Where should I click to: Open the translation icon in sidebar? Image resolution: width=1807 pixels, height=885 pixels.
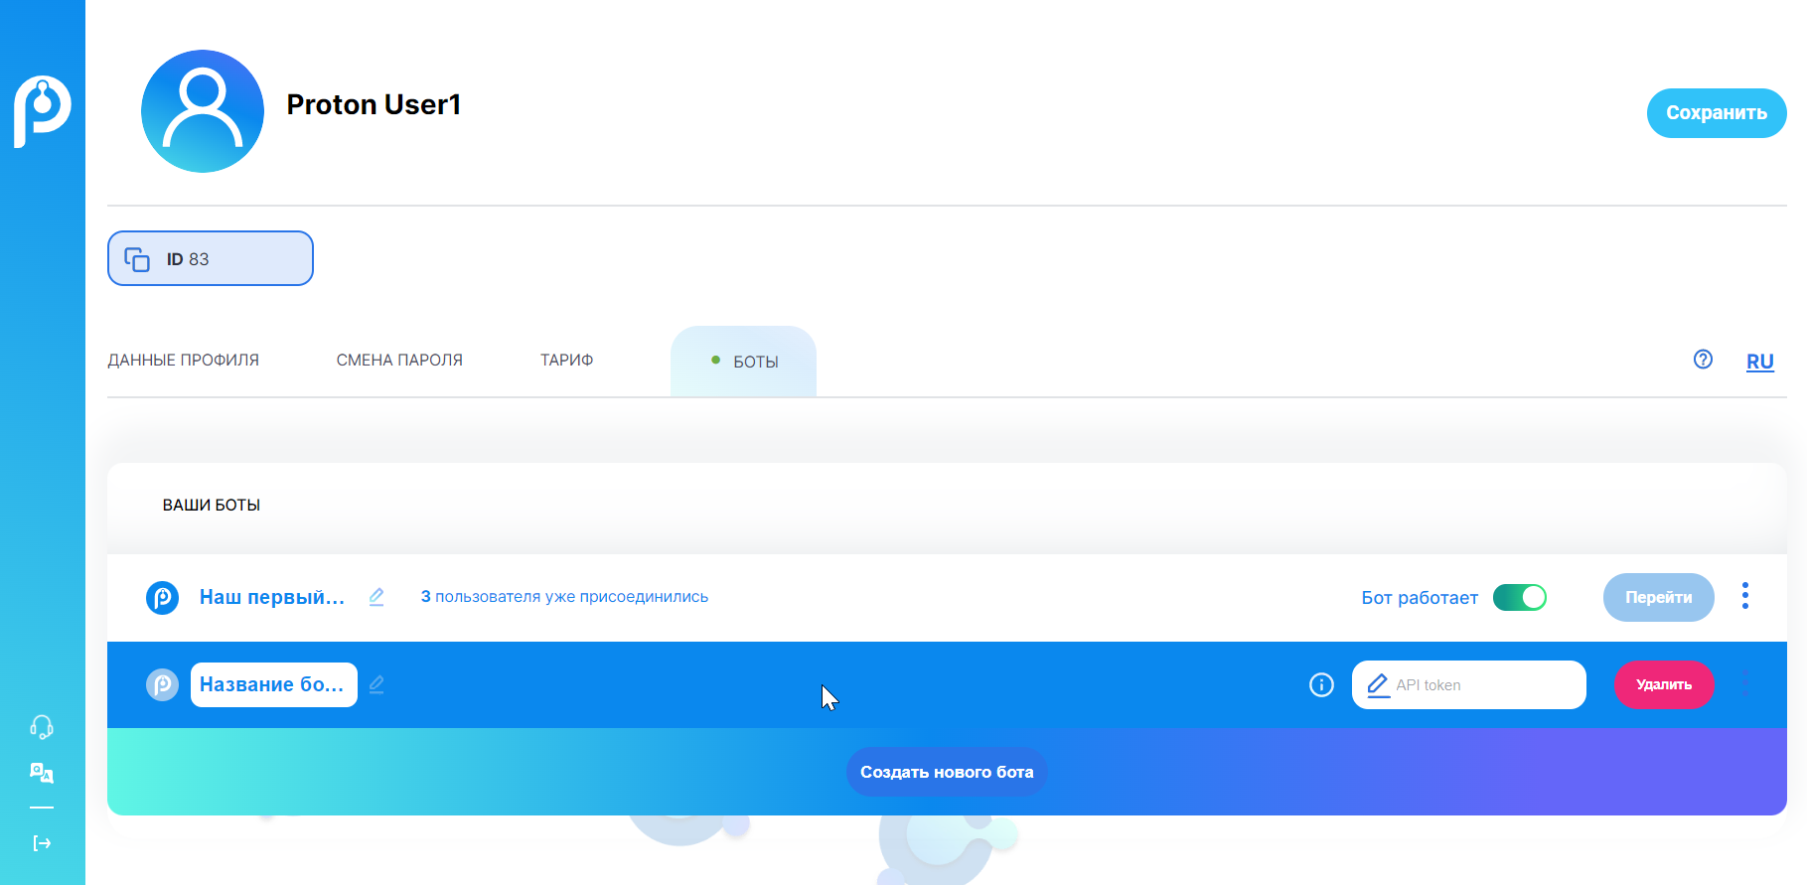(x=42, y=773)
